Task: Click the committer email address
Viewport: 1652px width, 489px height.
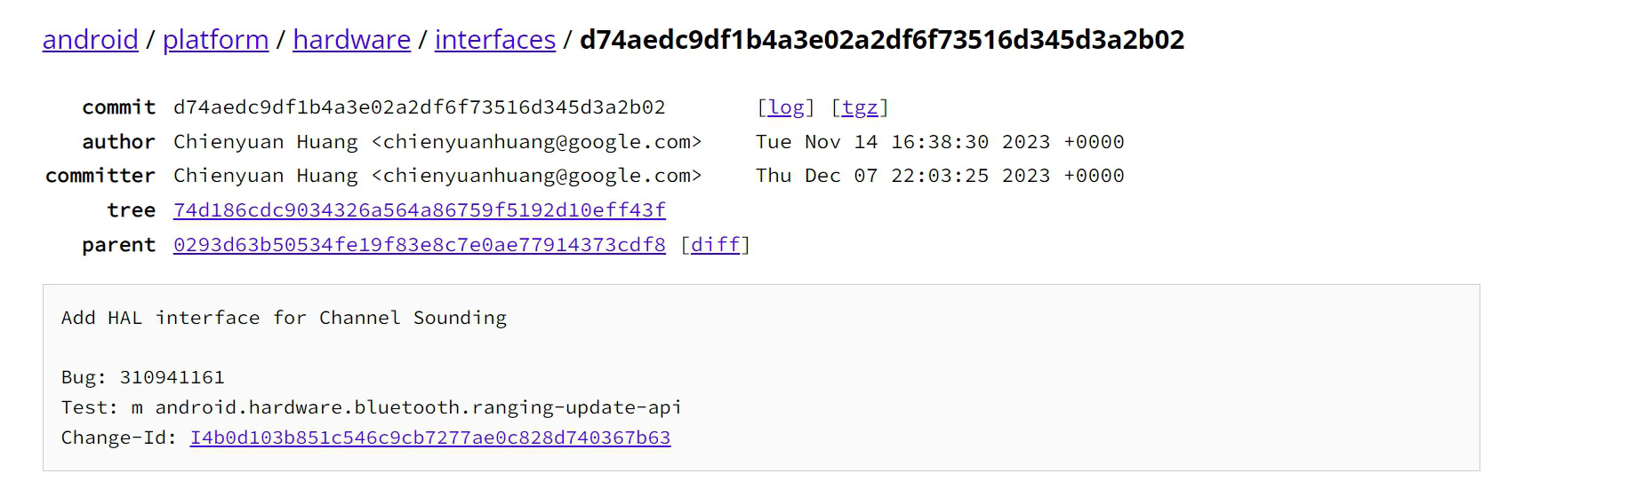Action: [x=536, y=176]
